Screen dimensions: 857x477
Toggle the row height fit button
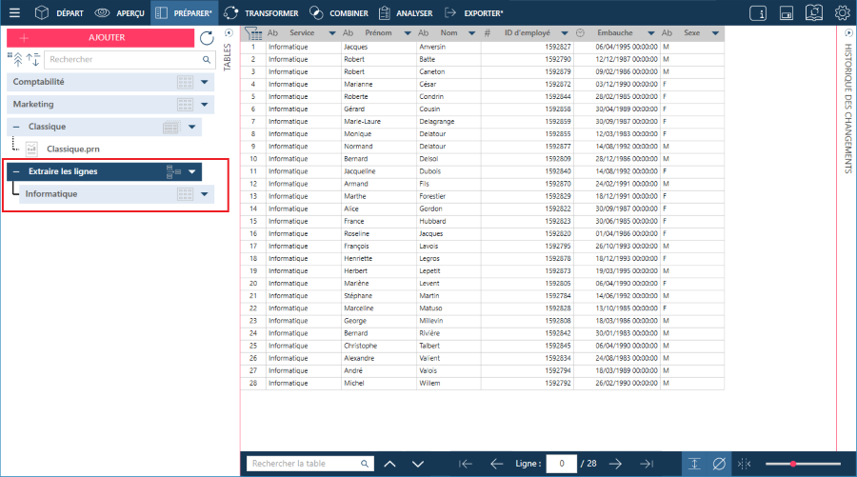pyautogui.click(x=694, y=464)
